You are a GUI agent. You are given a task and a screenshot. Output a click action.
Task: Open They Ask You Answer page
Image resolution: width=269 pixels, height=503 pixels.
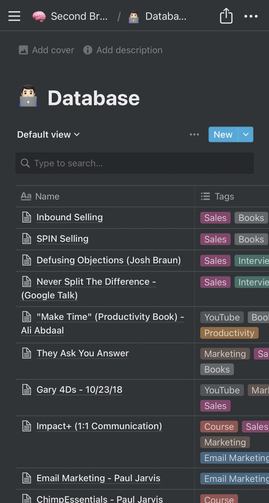click(x=83, y=353)
